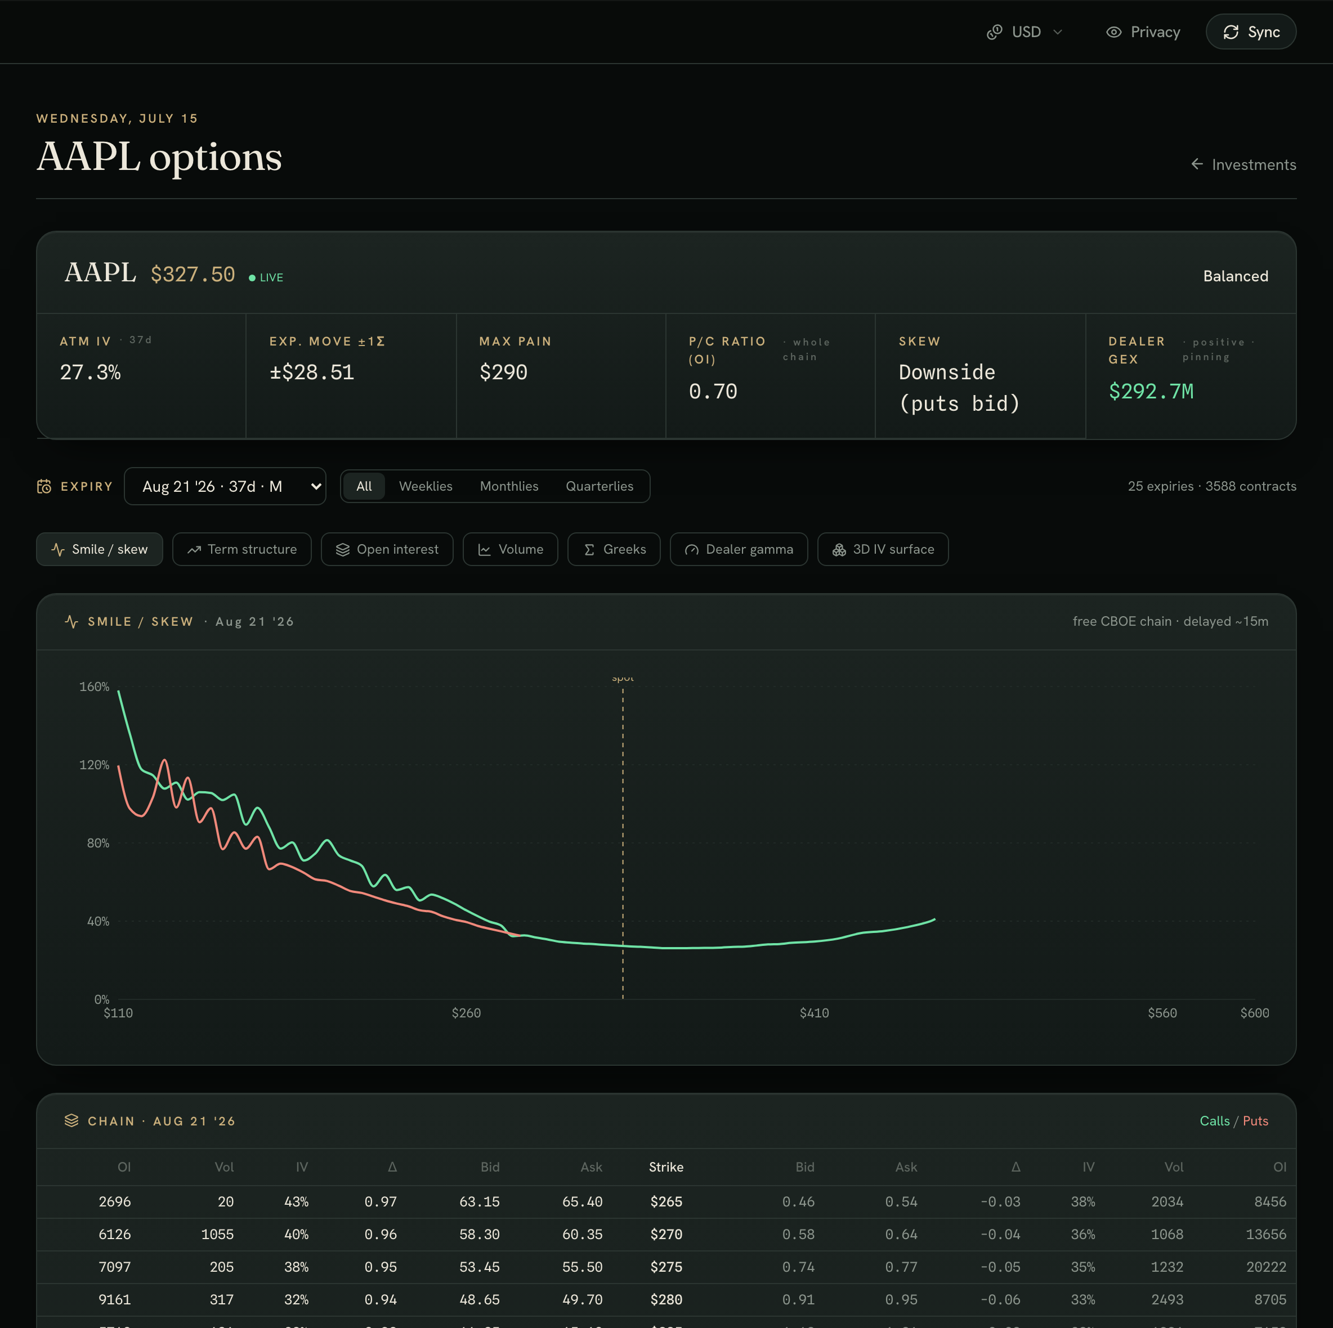Image resolution: width=1333 pixels, height=1328 pixels.
Task: Click the AAPL price $327.50
Action: click(x=193, y=274)
